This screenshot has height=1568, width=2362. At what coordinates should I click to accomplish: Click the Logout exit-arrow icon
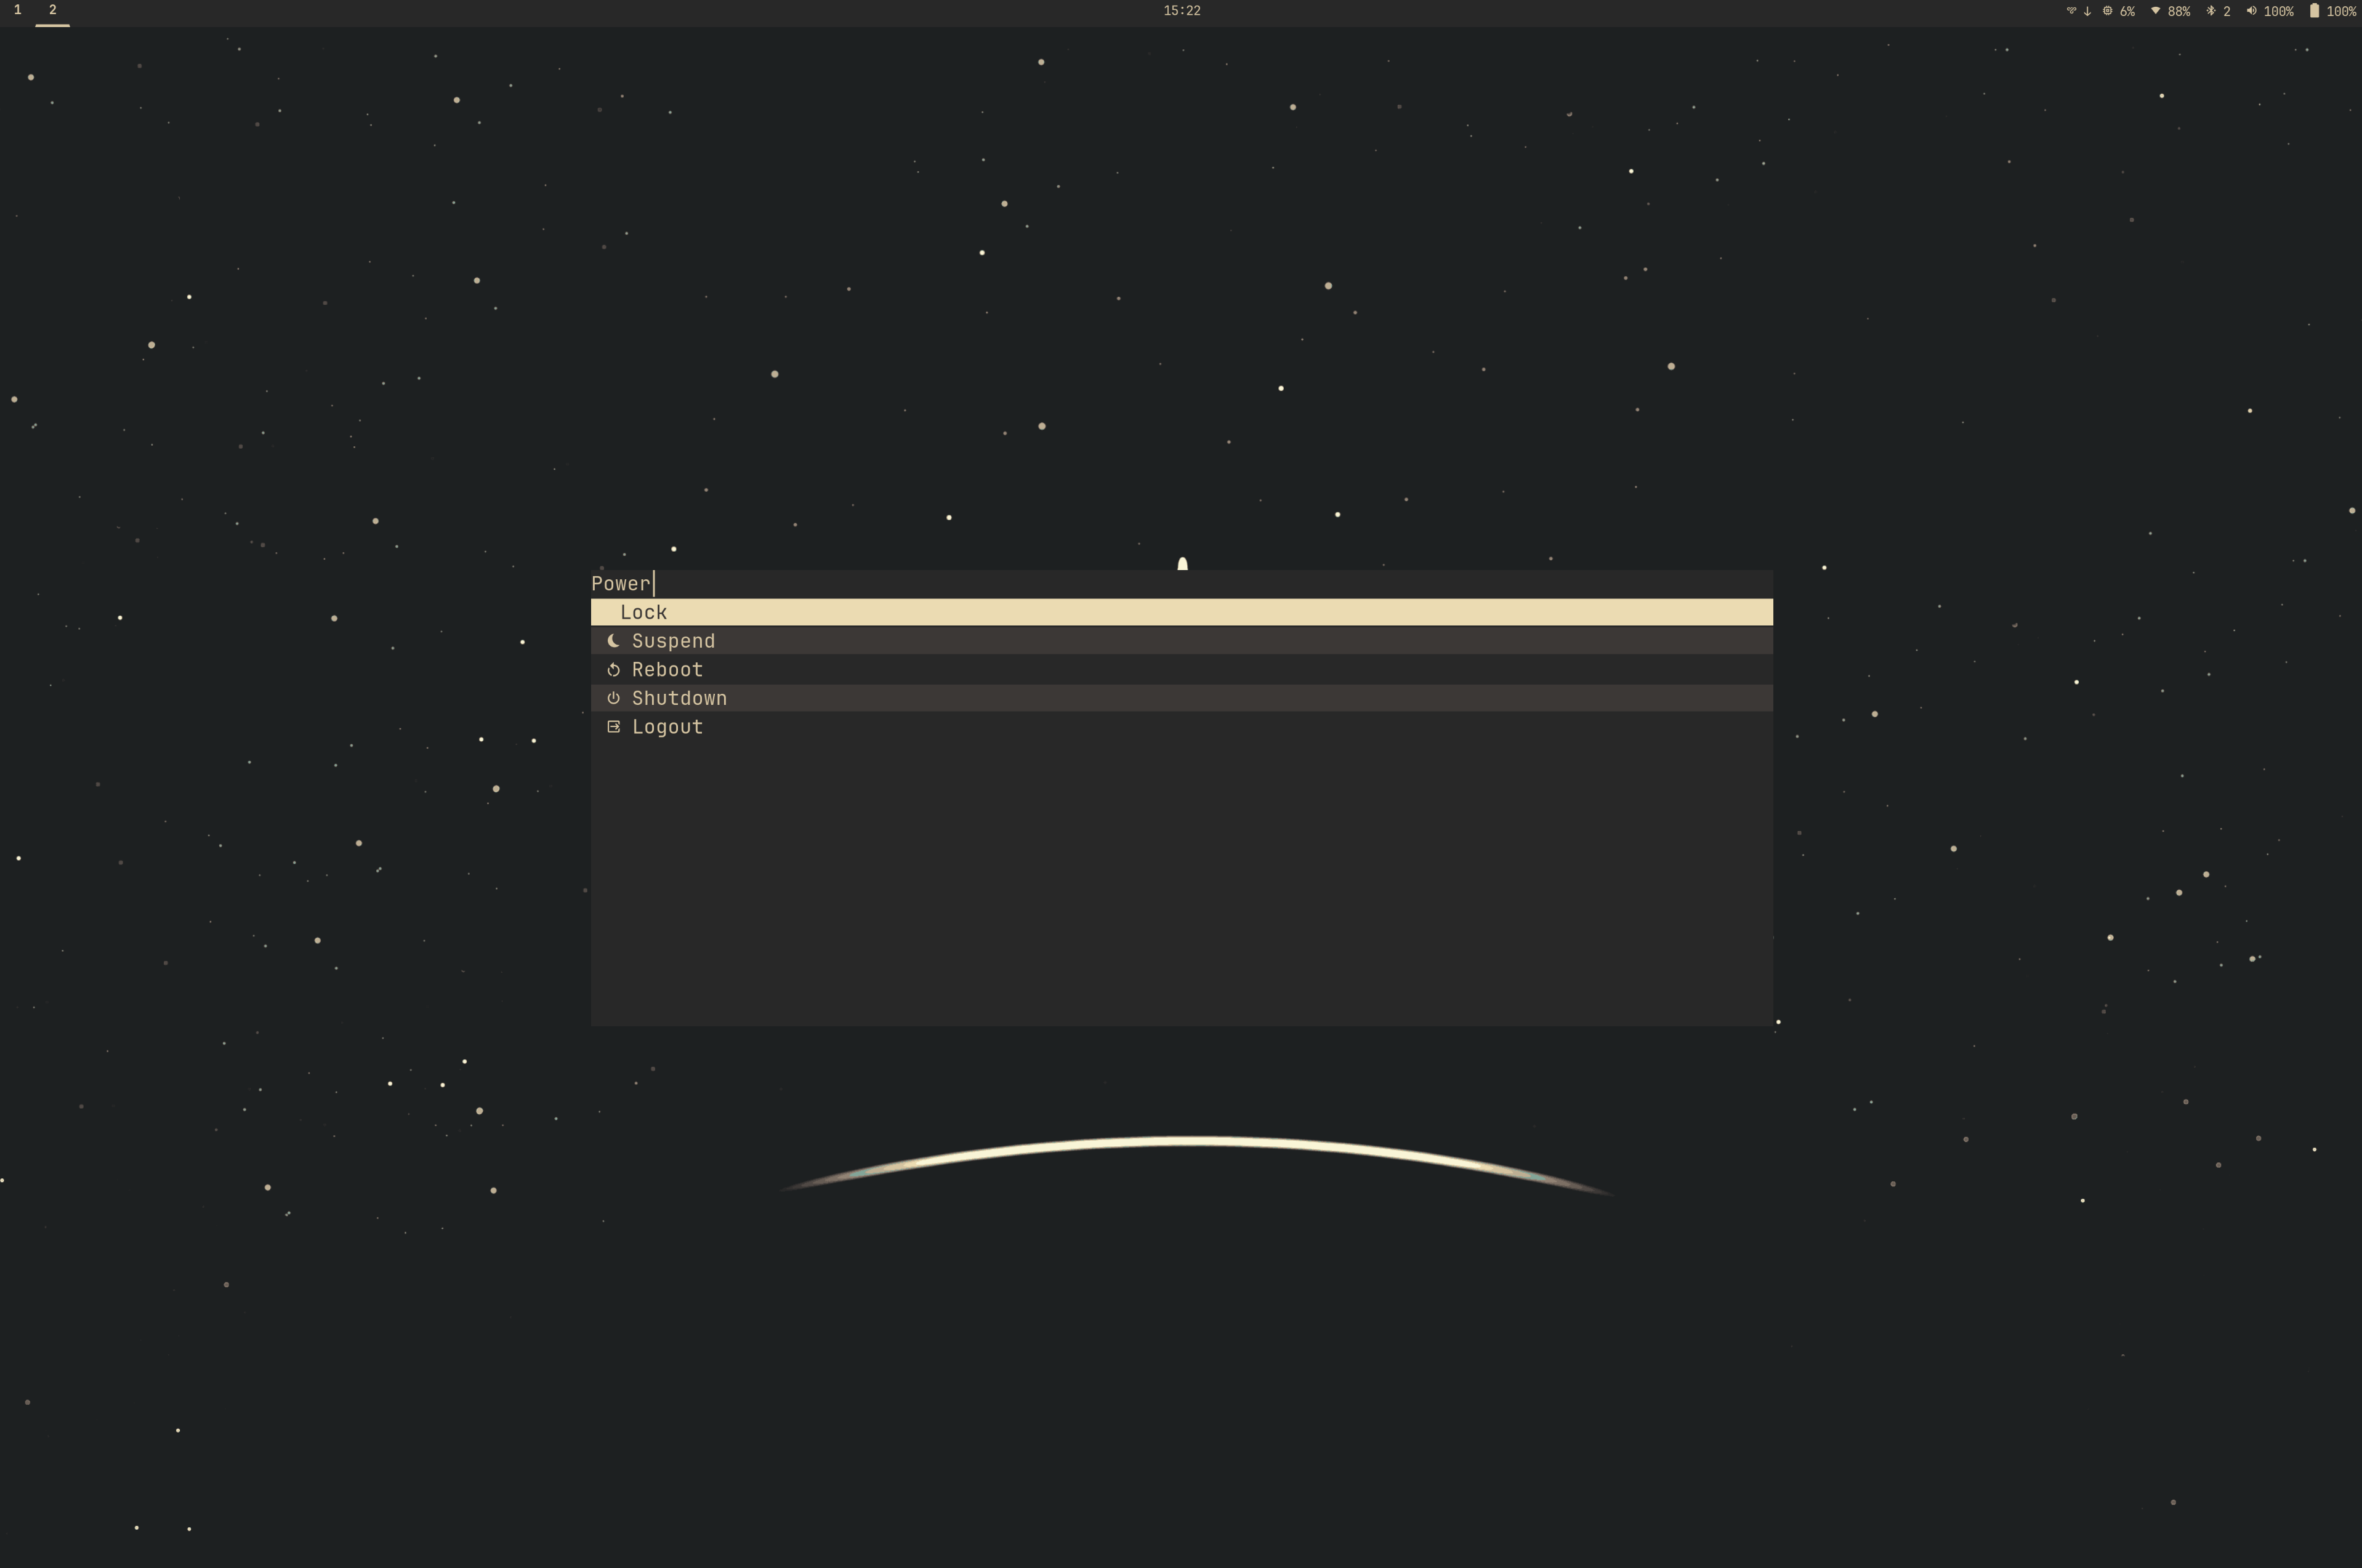coord(613,727)
